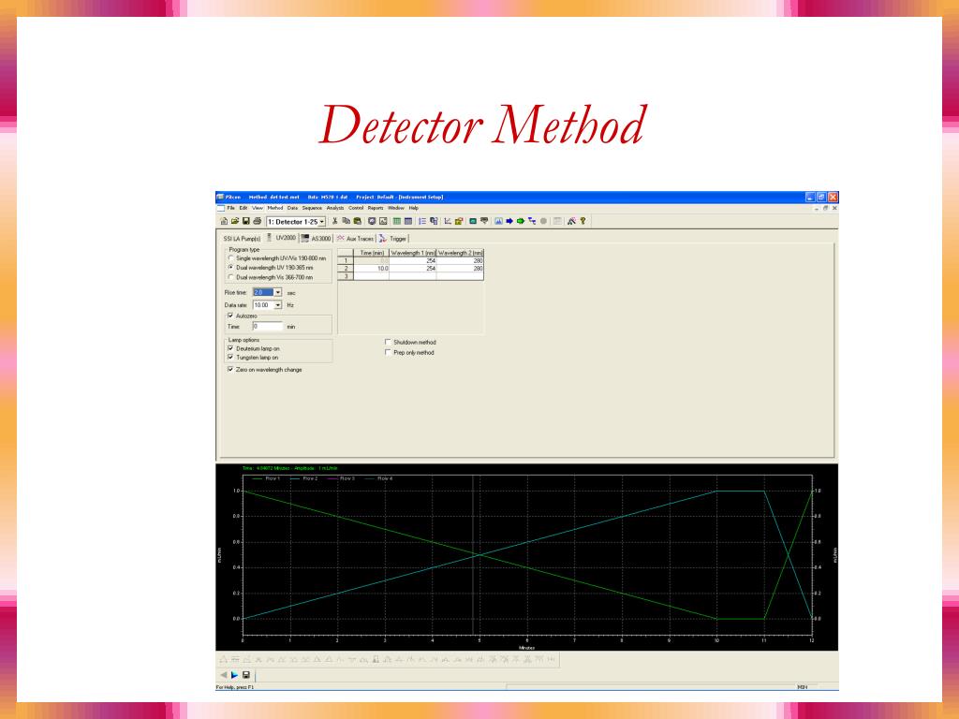This screenshot has height=719, width=959.
Task: Click the Cut scissors toolbar icon
Action: (x=334, y=221)
